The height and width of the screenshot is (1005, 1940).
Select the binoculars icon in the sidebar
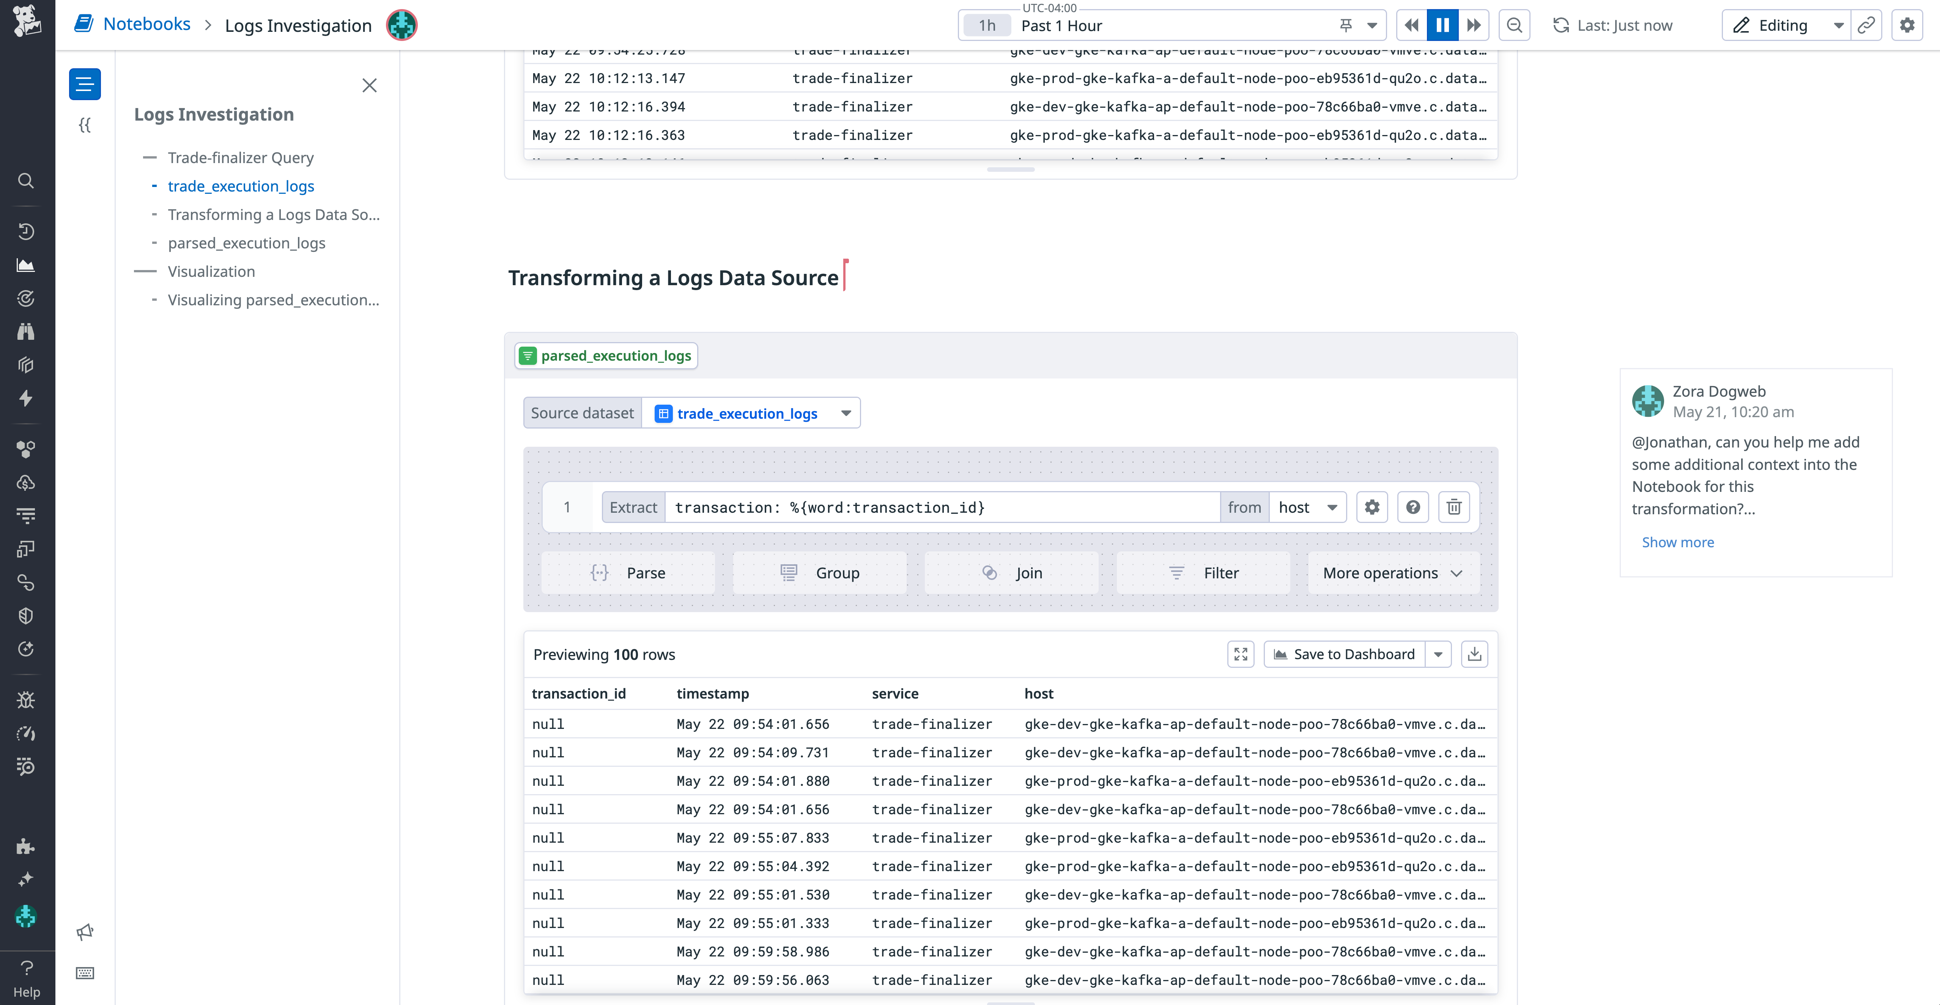coord(26,331)
